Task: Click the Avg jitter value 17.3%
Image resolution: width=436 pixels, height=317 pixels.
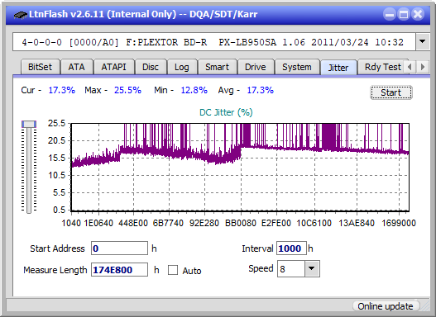Action: click(261, 90)
